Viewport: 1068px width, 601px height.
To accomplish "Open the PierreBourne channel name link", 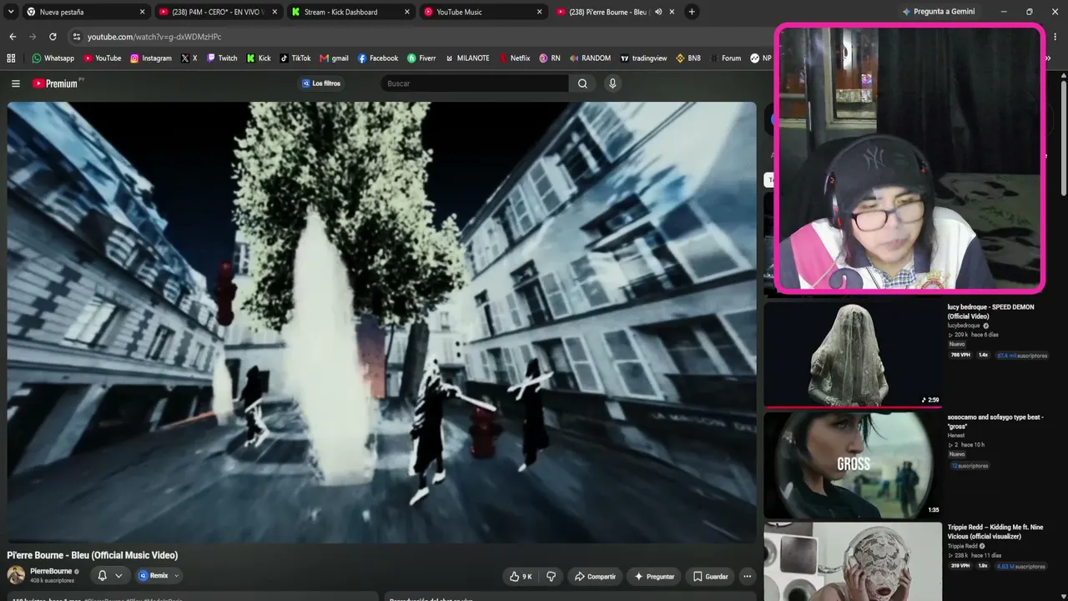I will [x=51, y=572].
